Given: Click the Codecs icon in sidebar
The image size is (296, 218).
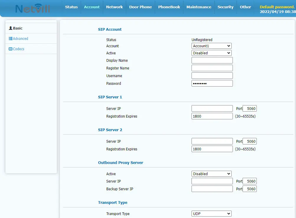Looking at the screenshot, I should (x=11, y=49).
